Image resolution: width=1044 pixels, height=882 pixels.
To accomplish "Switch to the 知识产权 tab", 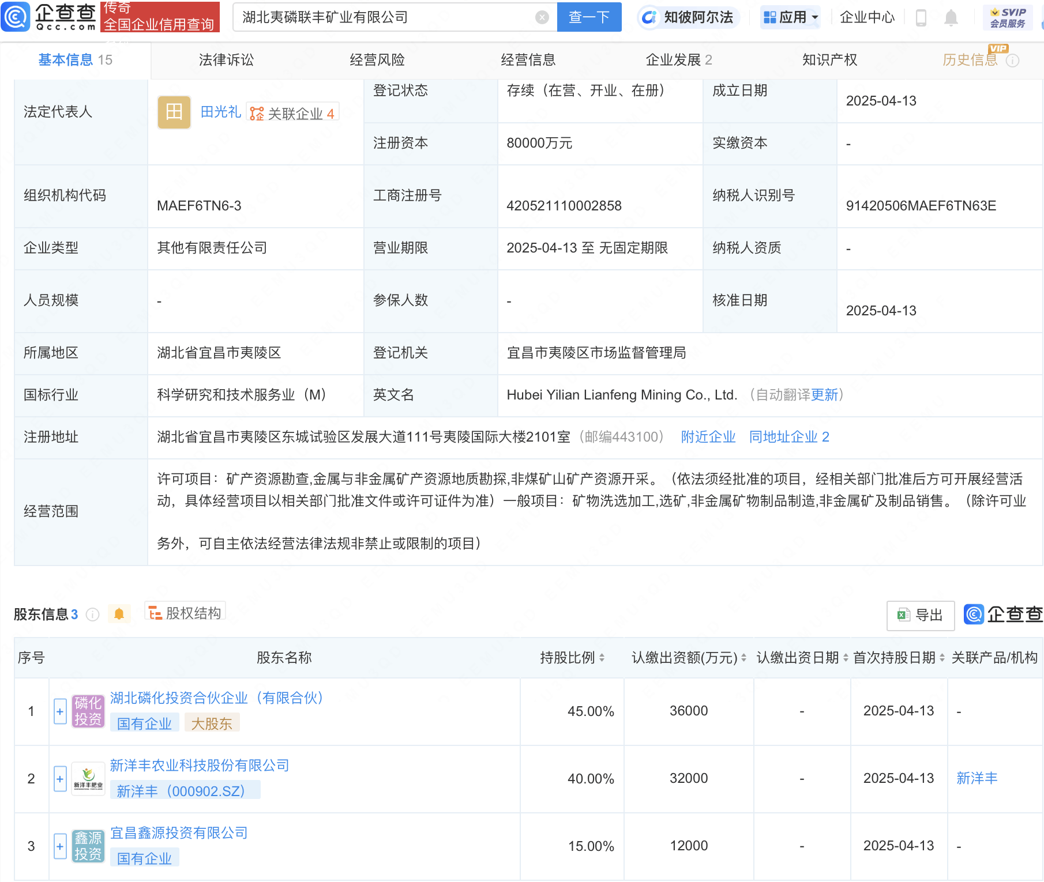I will click(829, 60).
